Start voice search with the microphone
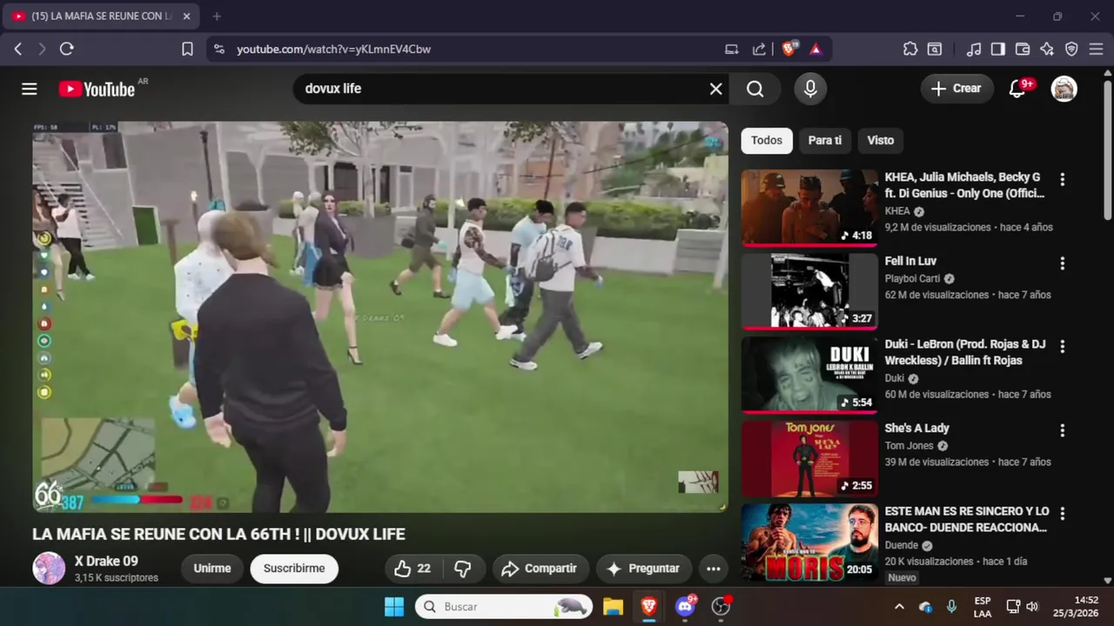 pyautogui.click(x=810, y=89)
